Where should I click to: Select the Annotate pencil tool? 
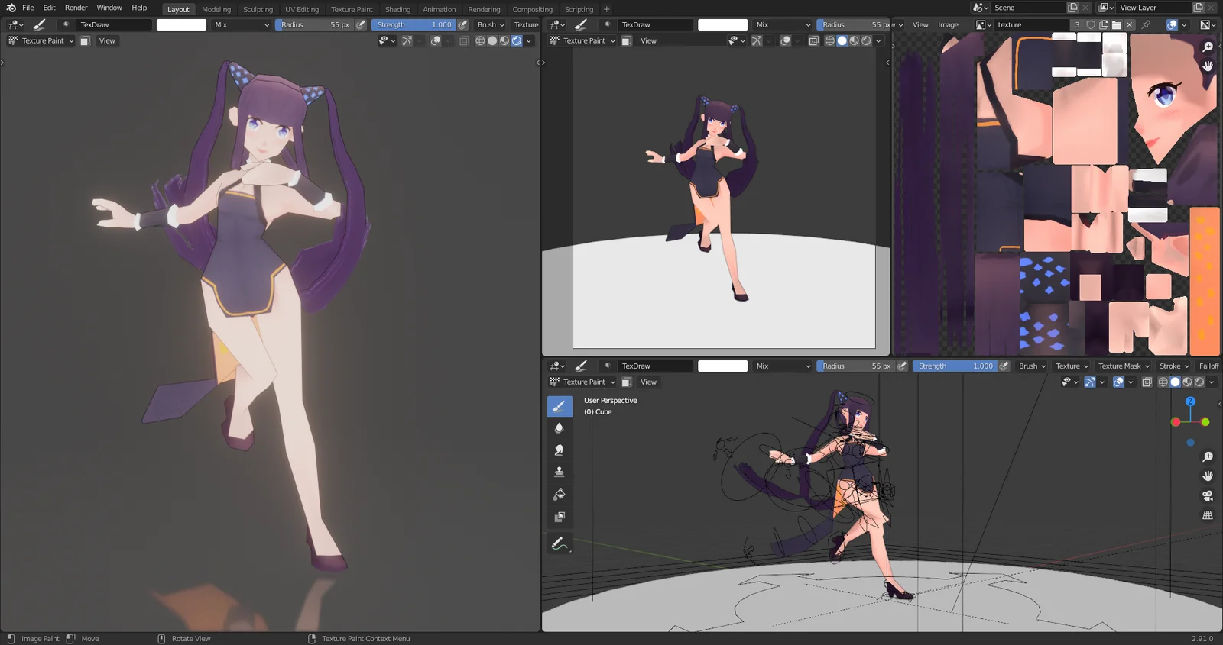tap(560, 543)
